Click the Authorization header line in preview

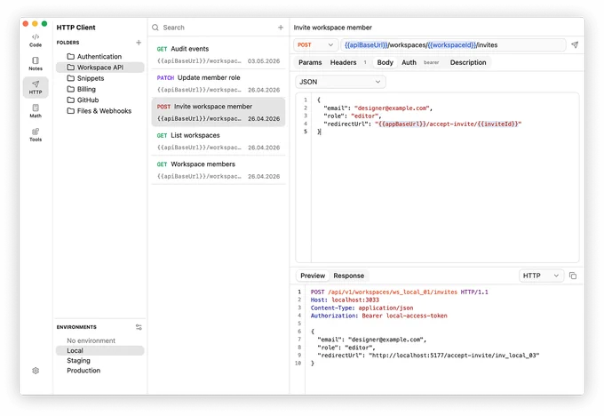coord(378,316)
